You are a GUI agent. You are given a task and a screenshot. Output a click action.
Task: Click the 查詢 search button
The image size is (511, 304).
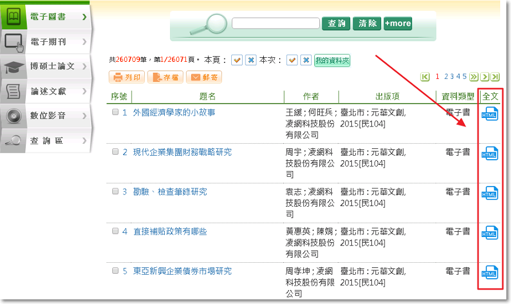pyautogui.click(x=337, y=23)
